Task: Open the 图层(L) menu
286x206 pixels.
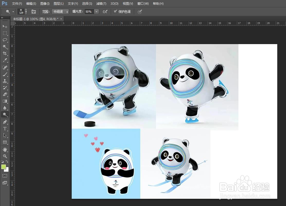Action: pyautogui.click(x=59, y=3)
